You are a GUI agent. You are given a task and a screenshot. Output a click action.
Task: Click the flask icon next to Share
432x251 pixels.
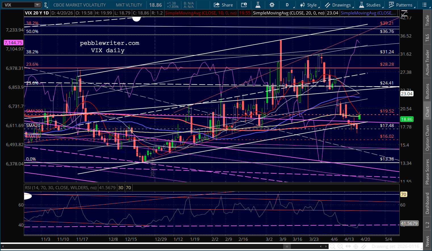258,5
